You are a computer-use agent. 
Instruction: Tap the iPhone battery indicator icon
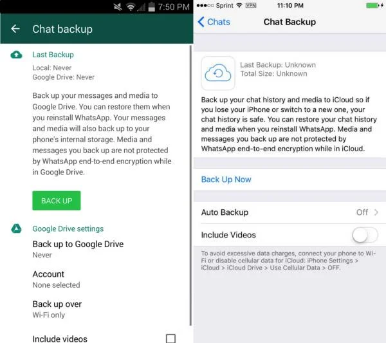[374, 5]
